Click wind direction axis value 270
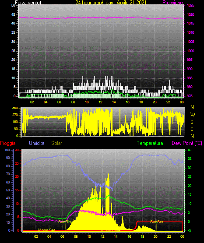The height and width of the screenshot is (243, 204). (15, 115)
